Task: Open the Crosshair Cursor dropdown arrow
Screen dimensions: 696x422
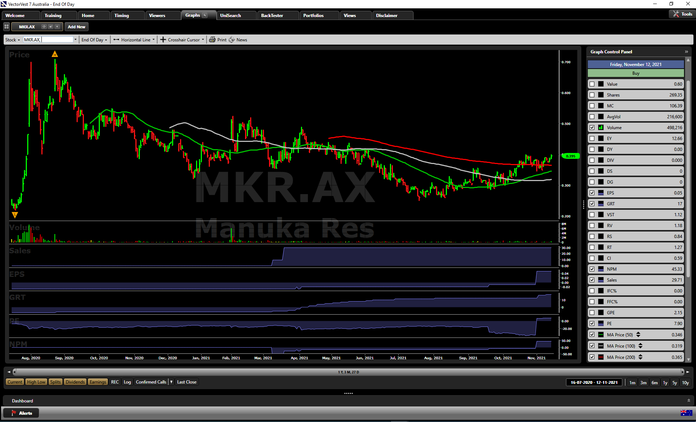Action: [203, 40]
